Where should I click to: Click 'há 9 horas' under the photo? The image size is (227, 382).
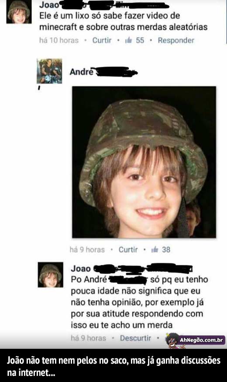87,250
